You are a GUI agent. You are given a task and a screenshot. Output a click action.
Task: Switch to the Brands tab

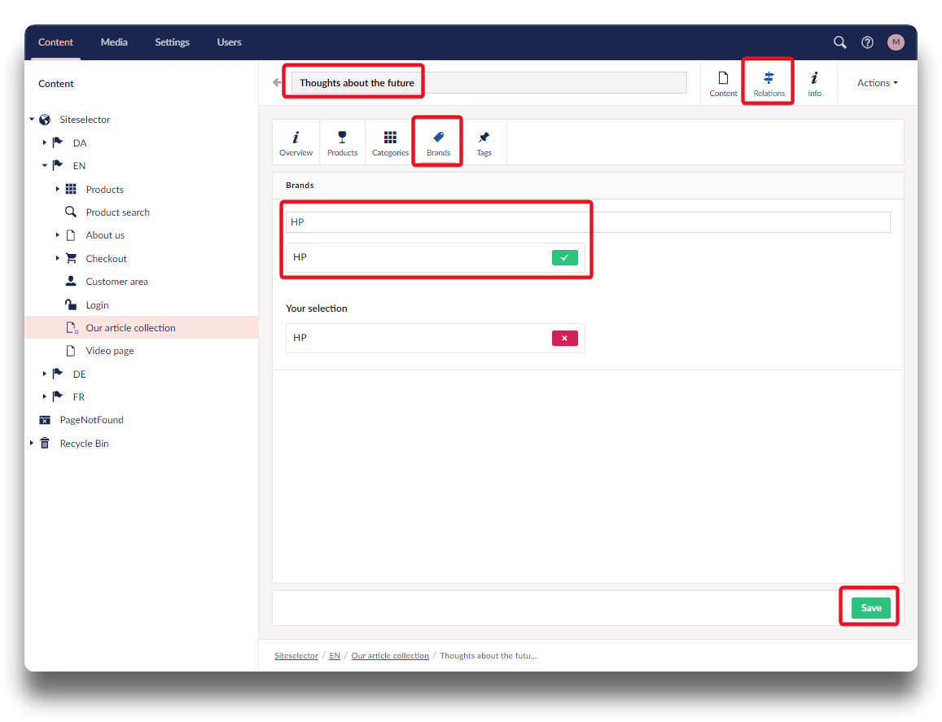click(x=438, y=143)
